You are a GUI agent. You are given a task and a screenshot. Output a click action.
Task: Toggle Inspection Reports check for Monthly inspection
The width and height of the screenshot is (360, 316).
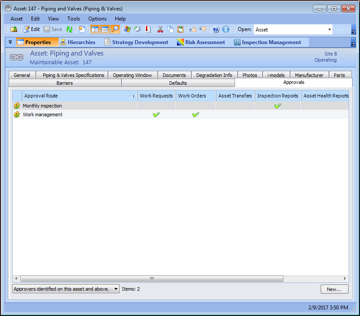click(277, 106)
